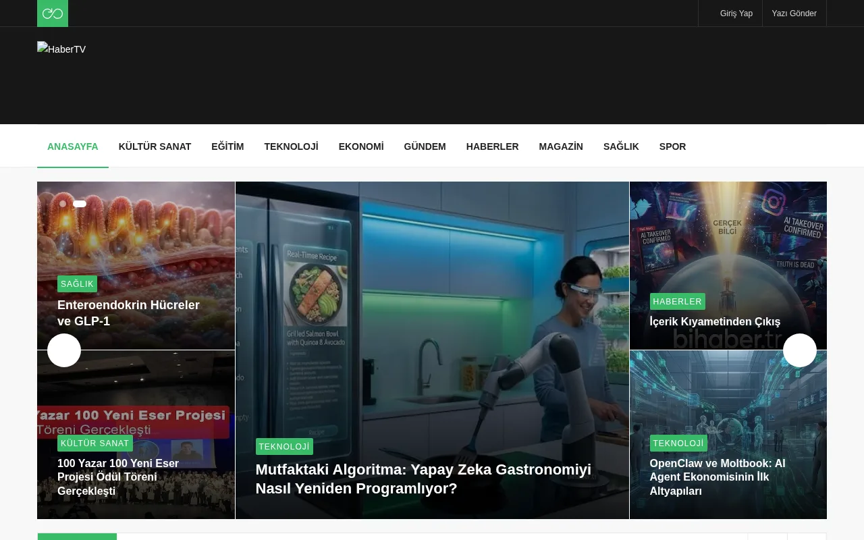Viewport: 864px width, 540px height.
Task: Select the active slider pagination pill
Action: [80, 203]
